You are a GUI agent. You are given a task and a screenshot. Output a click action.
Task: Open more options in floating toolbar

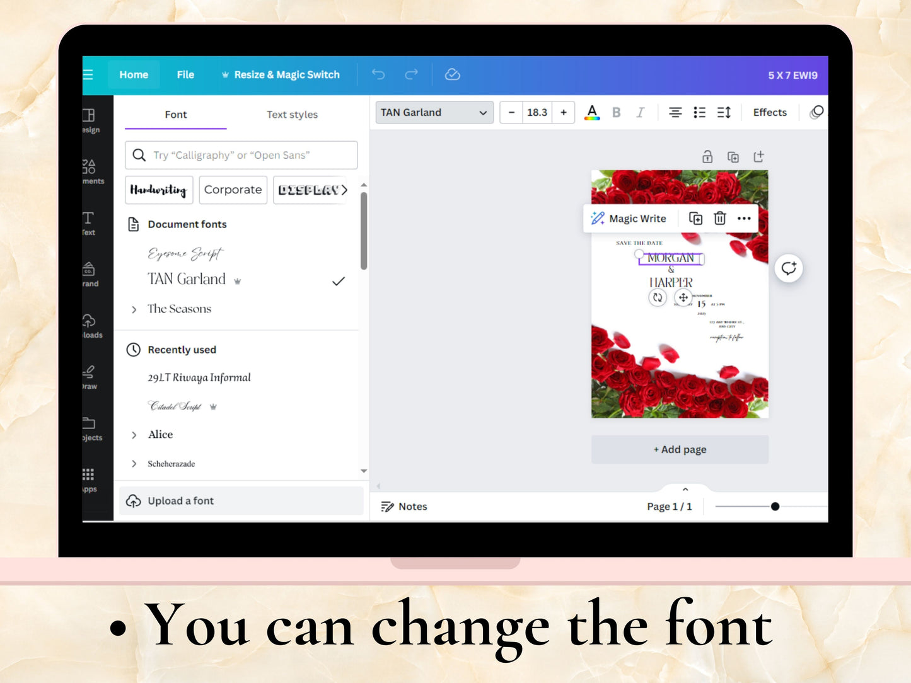pos(744,219)
